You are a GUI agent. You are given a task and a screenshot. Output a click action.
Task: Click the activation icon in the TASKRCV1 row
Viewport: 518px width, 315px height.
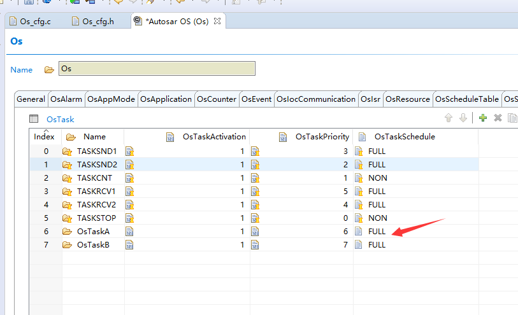(129, 192)
